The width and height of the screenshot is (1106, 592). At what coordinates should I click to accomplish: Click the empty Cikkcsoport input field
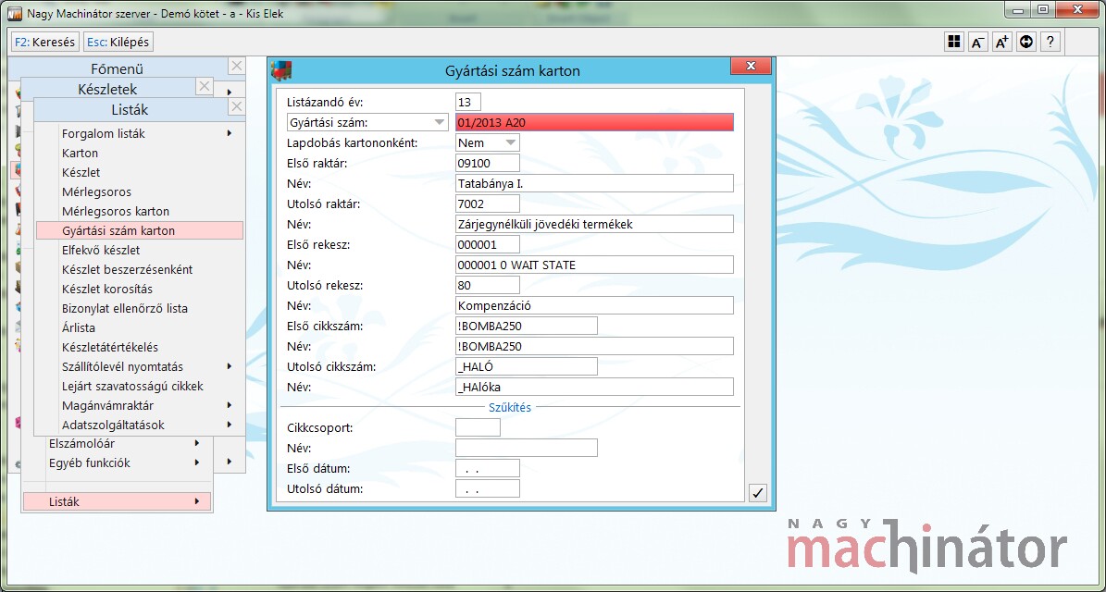pyautogui.click(x=478, y=427)
